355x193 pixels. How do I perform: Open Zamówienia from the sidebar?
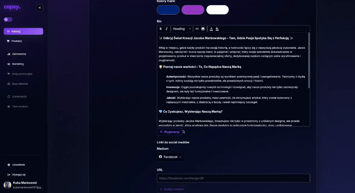(x=19, y=54)
